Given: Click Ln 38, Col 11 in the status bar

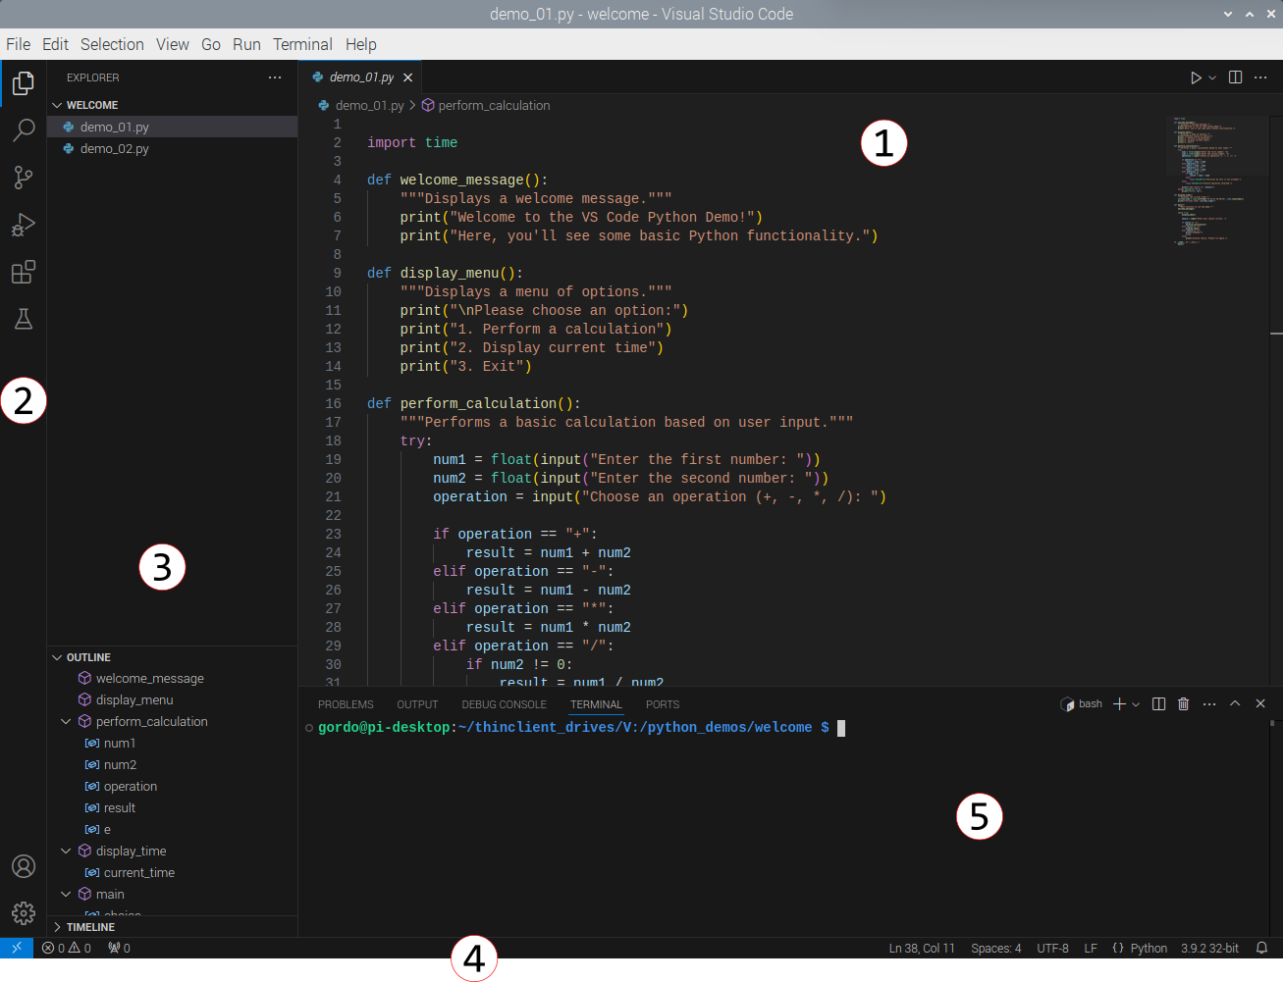Looking at the screenshot, I should click(921, 948).
